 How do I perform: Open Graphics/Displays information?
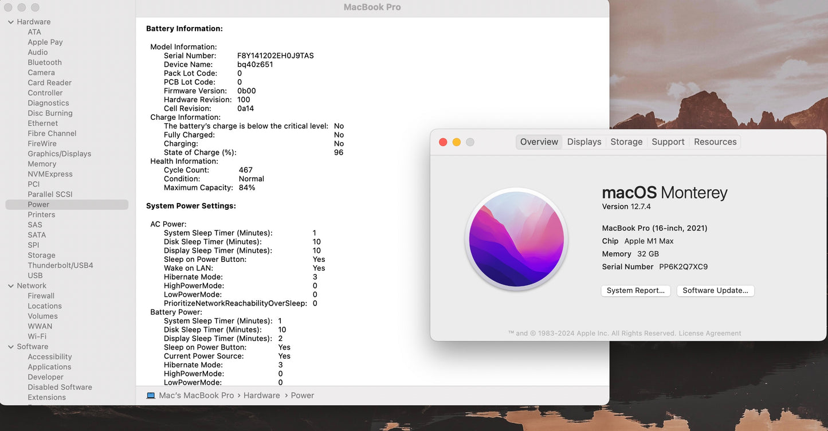tap(59, 153)
